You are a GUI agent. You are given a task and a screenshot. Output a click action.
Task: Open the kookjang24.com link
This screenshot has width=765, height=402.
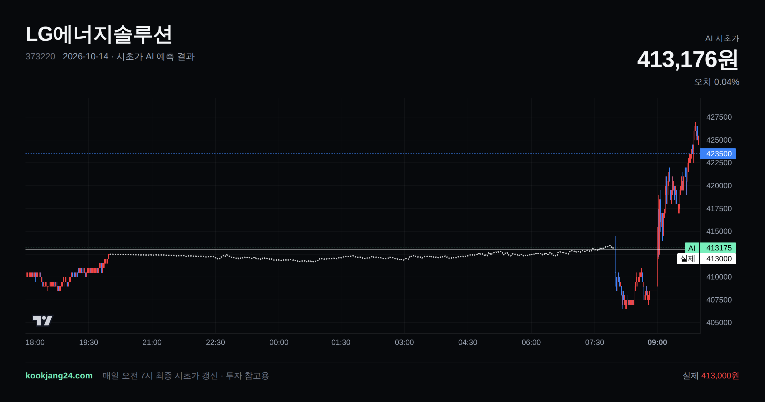coord(59,376)
